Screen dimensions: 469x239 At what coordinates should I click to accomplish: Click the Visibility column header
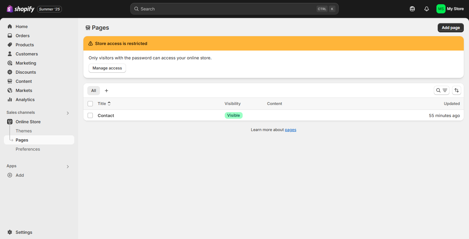233,104
